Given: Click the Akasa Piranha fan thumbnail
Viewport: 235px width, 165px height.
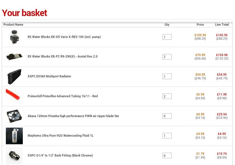Looking at the screenshot, I should 14,116.
